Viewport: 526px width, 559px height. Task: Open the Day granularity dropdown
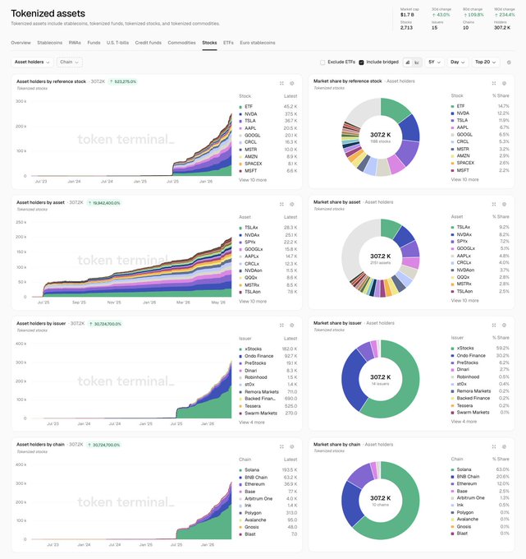point(457,62)
